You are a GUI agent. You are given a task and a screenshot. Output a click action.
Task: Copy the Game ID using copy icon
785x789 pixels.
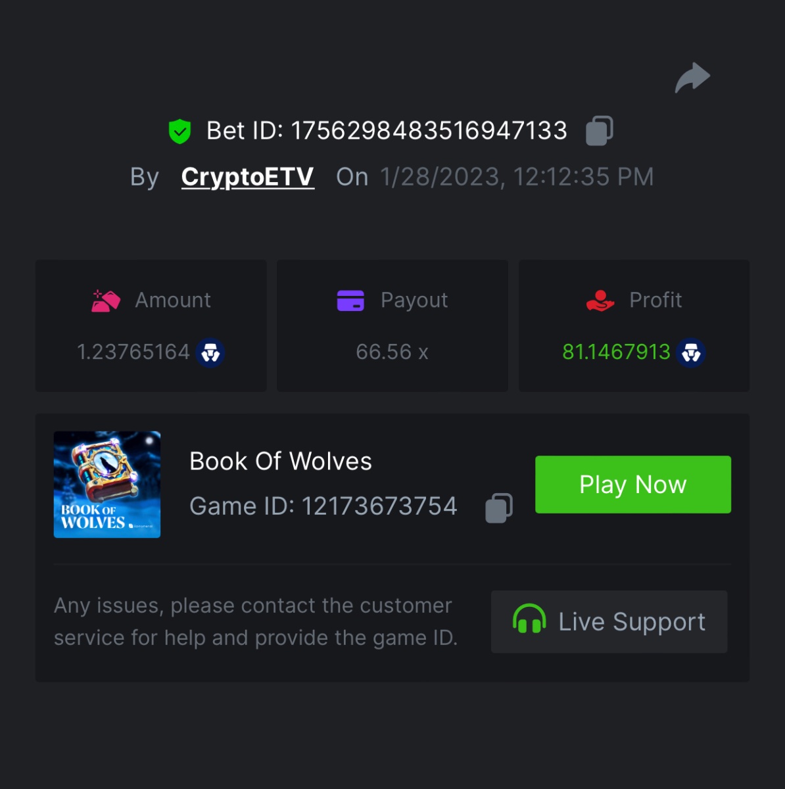[x=499, y=508]
